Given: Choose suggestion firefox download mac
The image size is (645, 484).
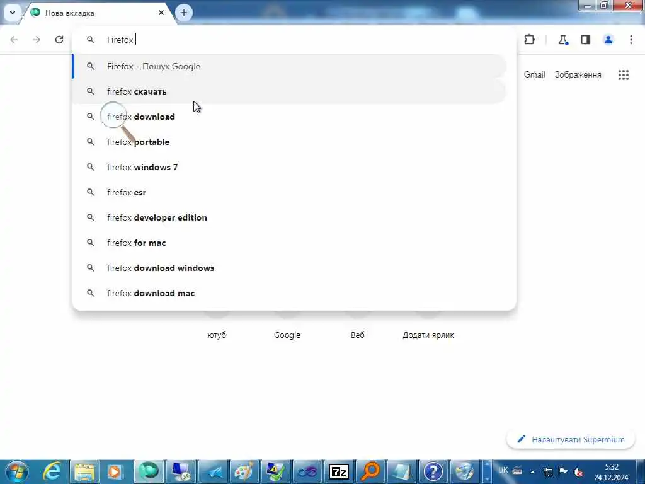Looking at the screenshot, I should 290,293.
